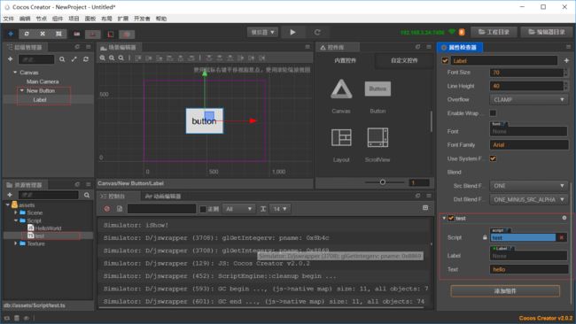Click the refresh preview icon beside Play
The height and width of the screenshot is (324, 576).
317,32
